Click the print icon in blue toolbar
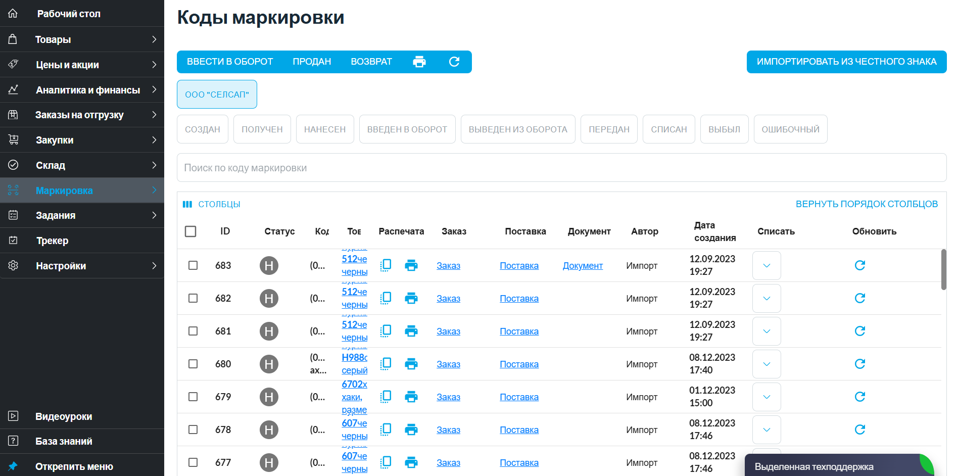The width and height of the screenshot is (958, 476). [x=419, y=62]
